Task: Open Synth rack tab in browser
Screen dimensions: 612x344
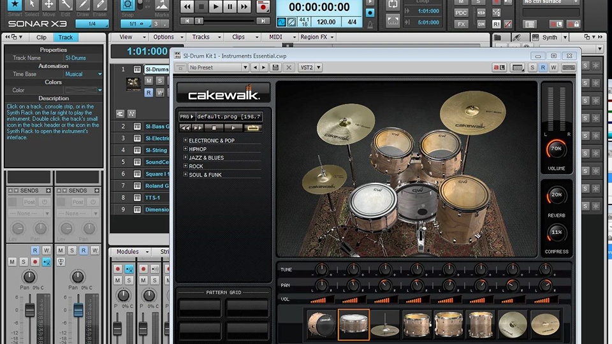Action: [x=550, y=38]
